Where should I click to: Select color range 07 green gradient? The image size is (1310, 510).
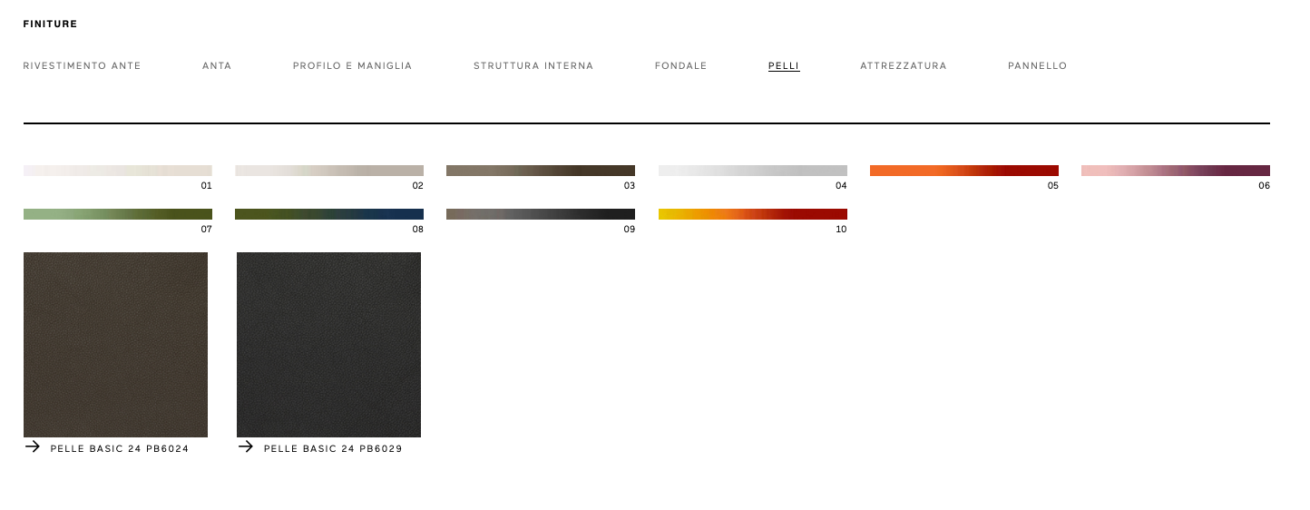(x=118, y=214)
